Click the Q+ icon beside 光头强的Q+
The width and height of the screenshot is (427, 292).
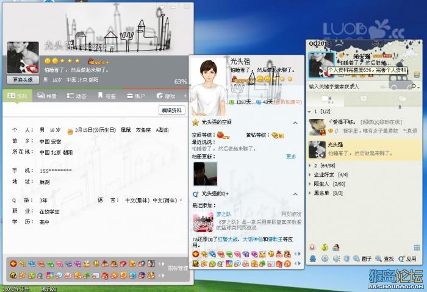coord(196,194)
